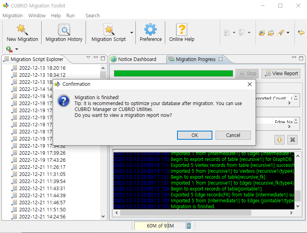The image size is (307, 233).
Task: Click the run migration icon under the toolbar
Action: (9, 49)
